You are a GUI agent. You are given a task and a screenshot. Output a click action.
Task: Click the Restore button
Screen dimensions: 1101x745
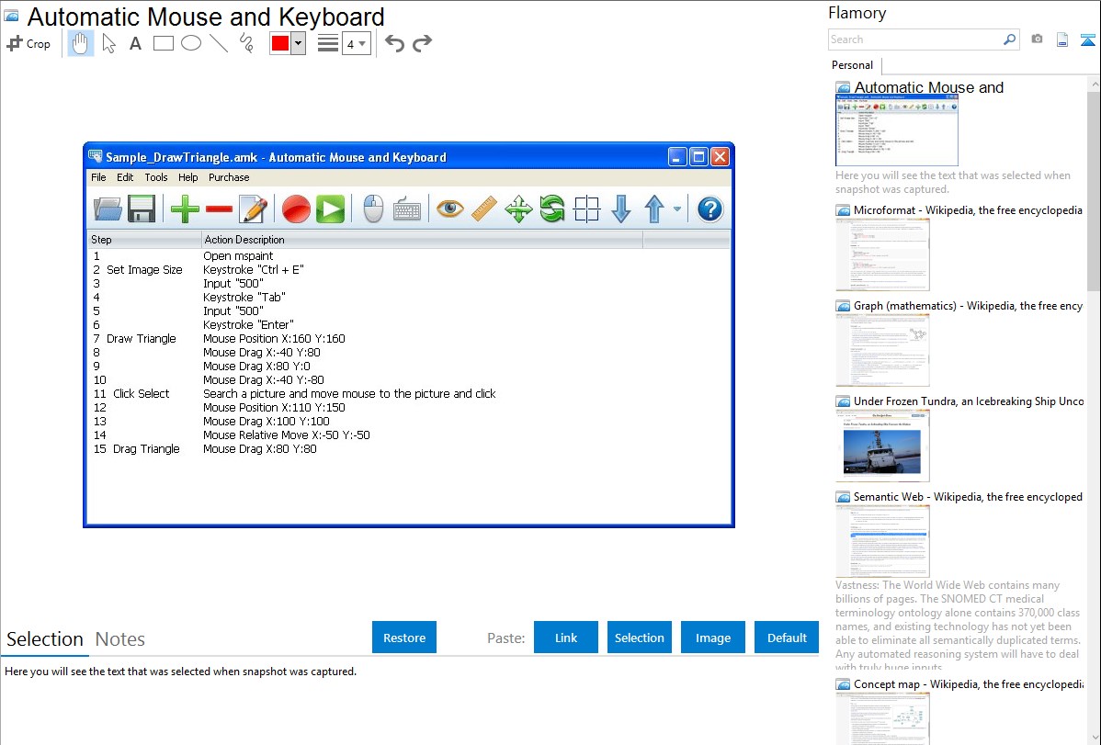tap(404, 638)
